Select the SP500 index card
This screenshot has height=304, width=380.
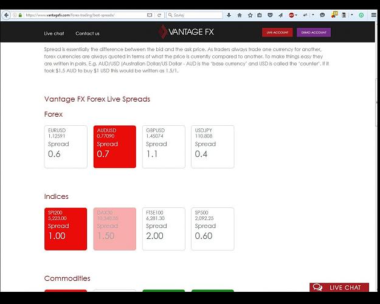click(213, 229)
